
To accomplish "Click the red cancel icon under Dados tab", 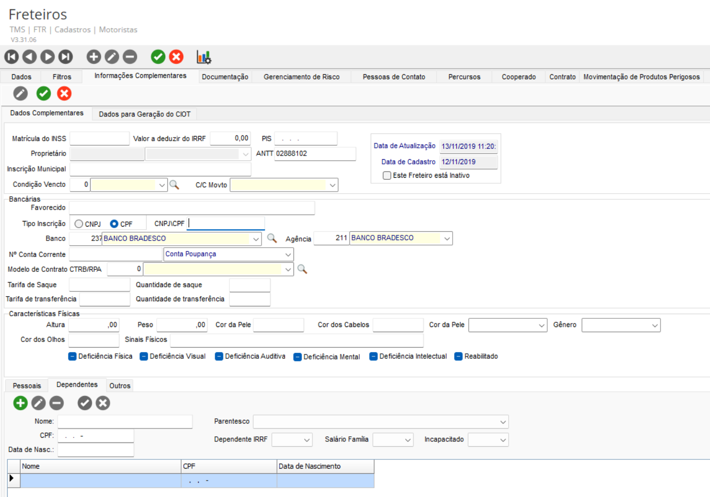I will click(x=64, y=93).
